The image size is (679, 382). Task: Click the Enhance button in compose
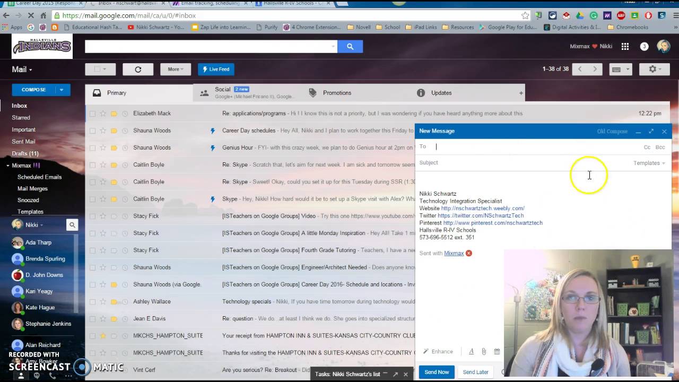point(438,351)
